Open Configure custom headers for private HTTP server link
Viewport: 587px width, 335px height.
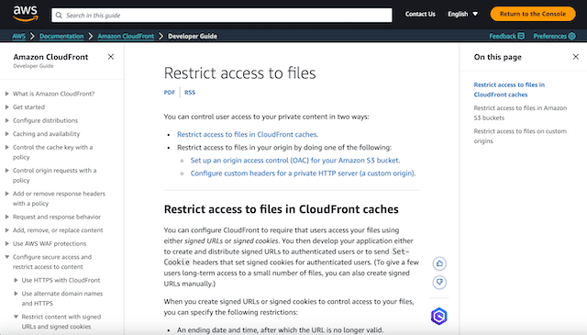[303, 173]
